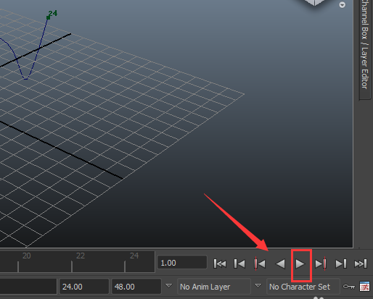
Task: Go to end of playback range
Action: pos(361,264)
